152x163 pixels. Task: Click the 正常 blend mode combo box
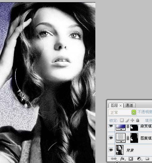(x=122, y=112)
